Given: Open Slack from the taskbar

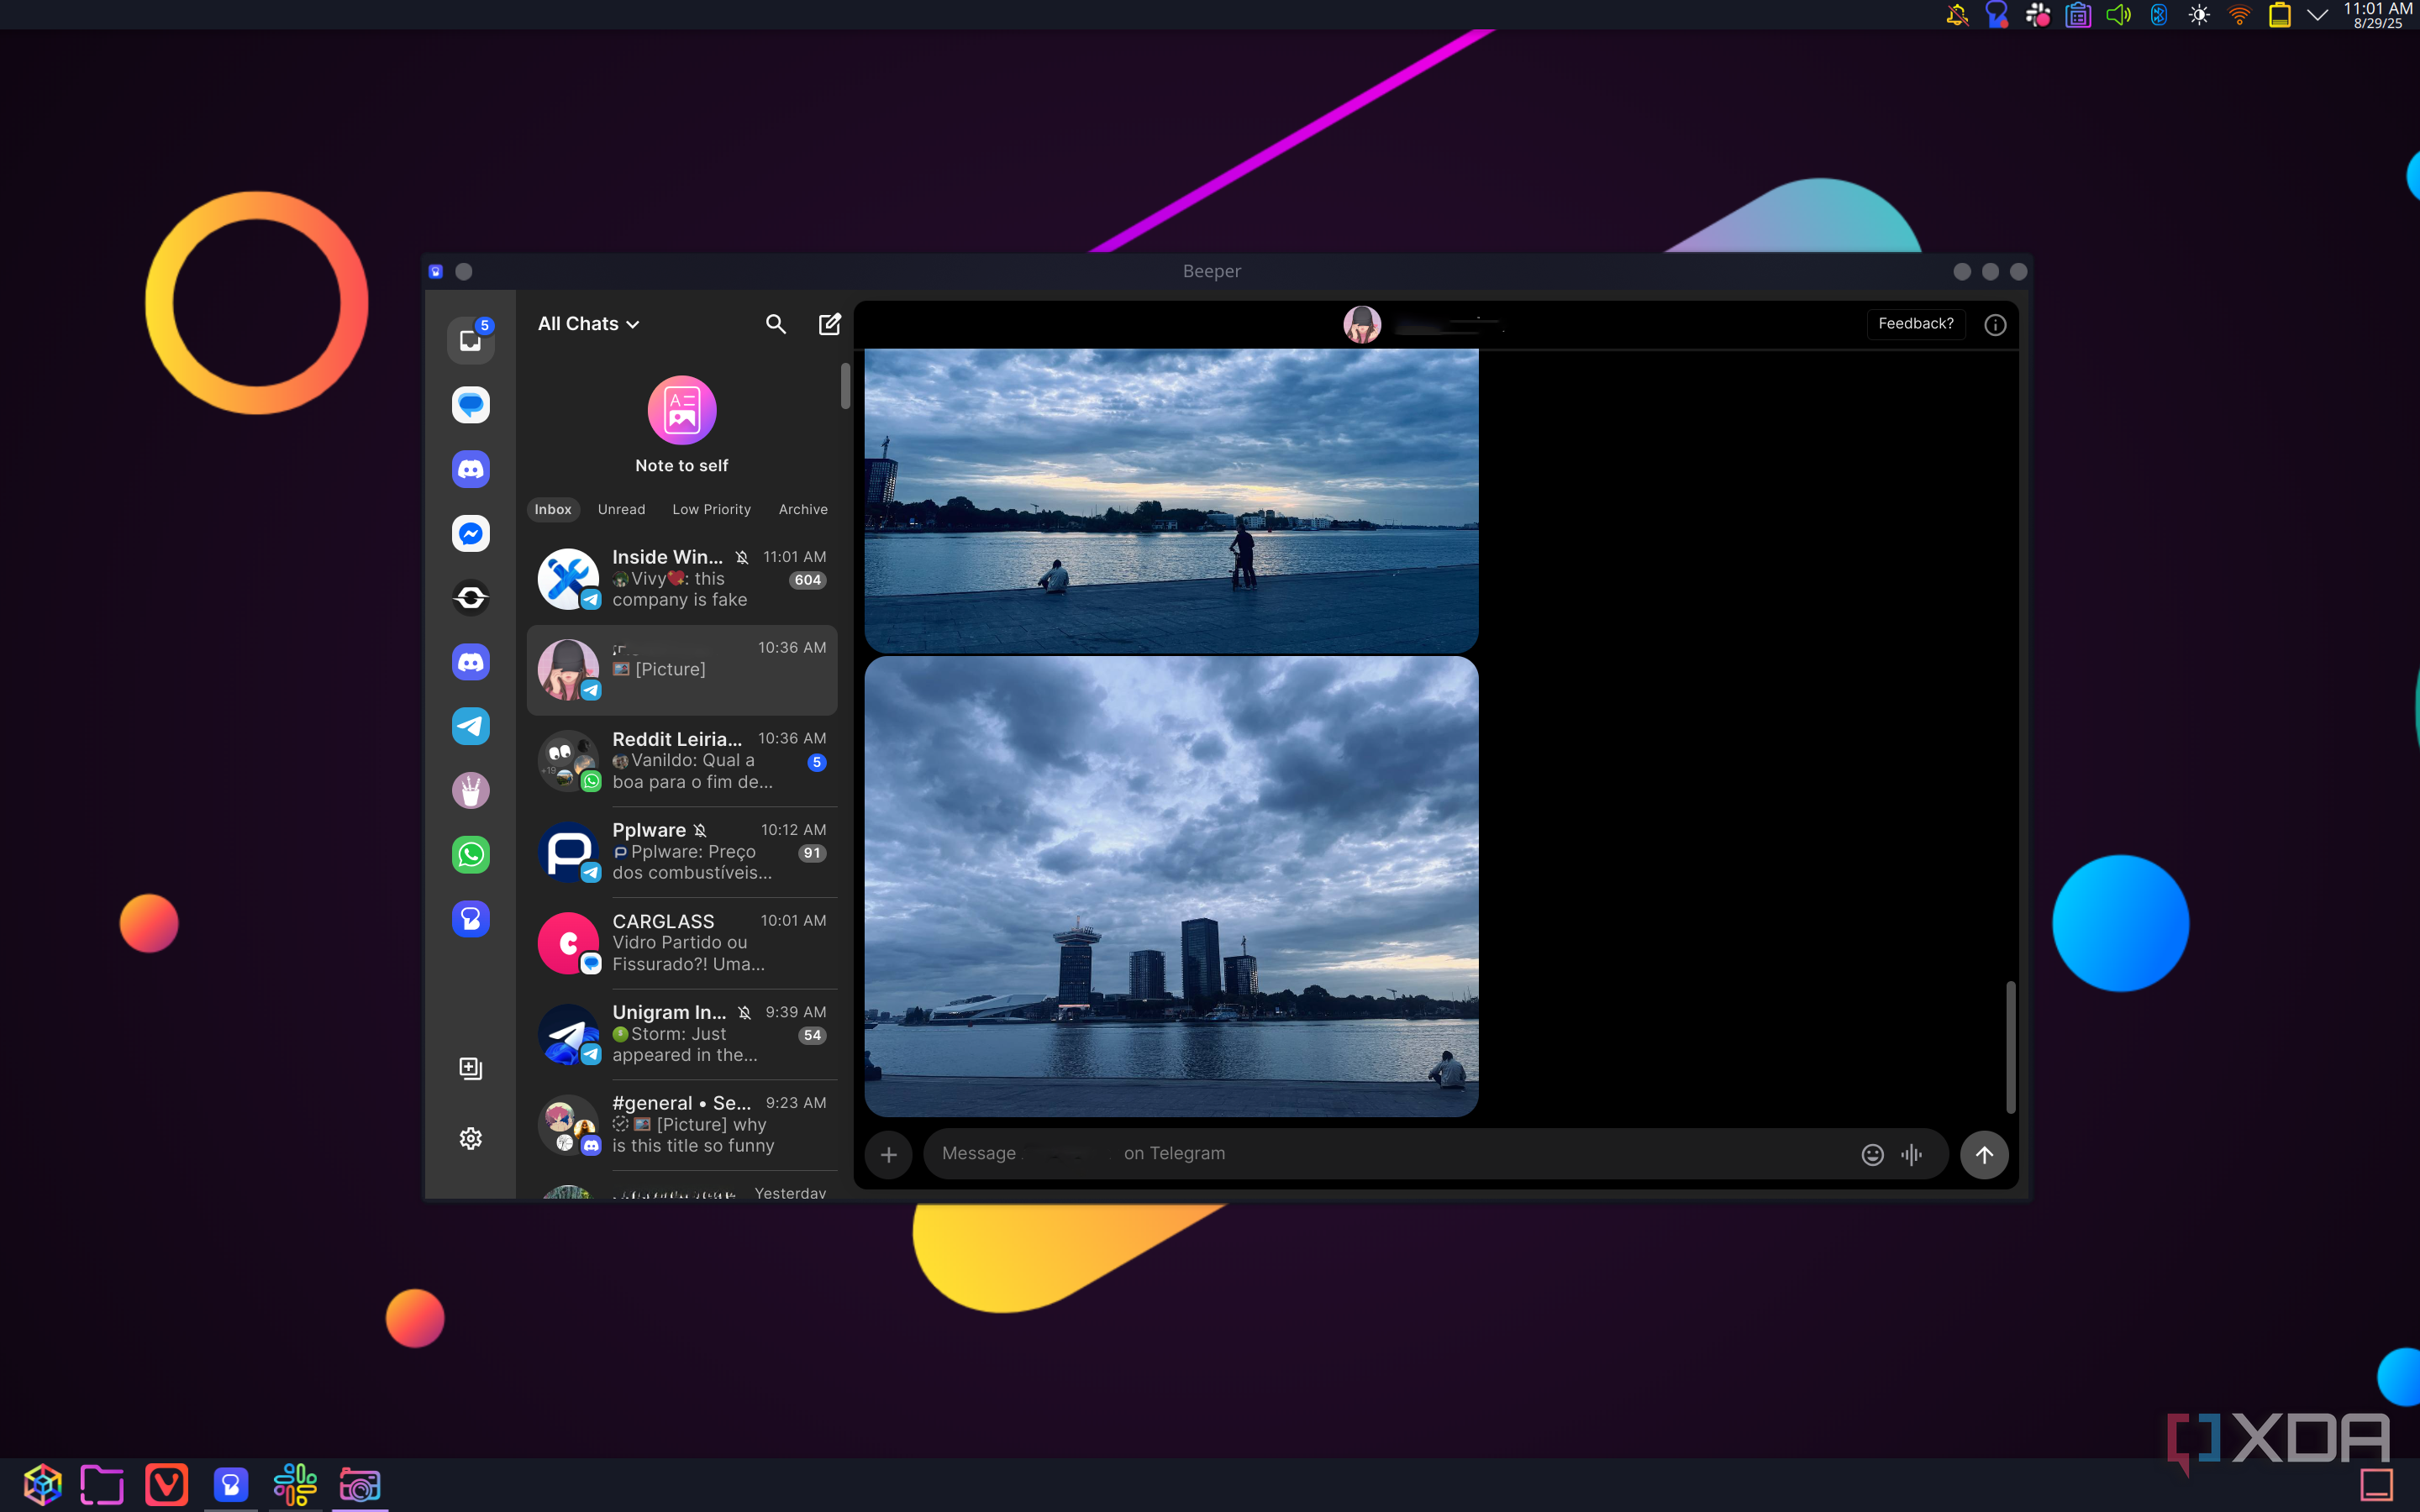Looking at the screenshot, I should coord(295,1484).
